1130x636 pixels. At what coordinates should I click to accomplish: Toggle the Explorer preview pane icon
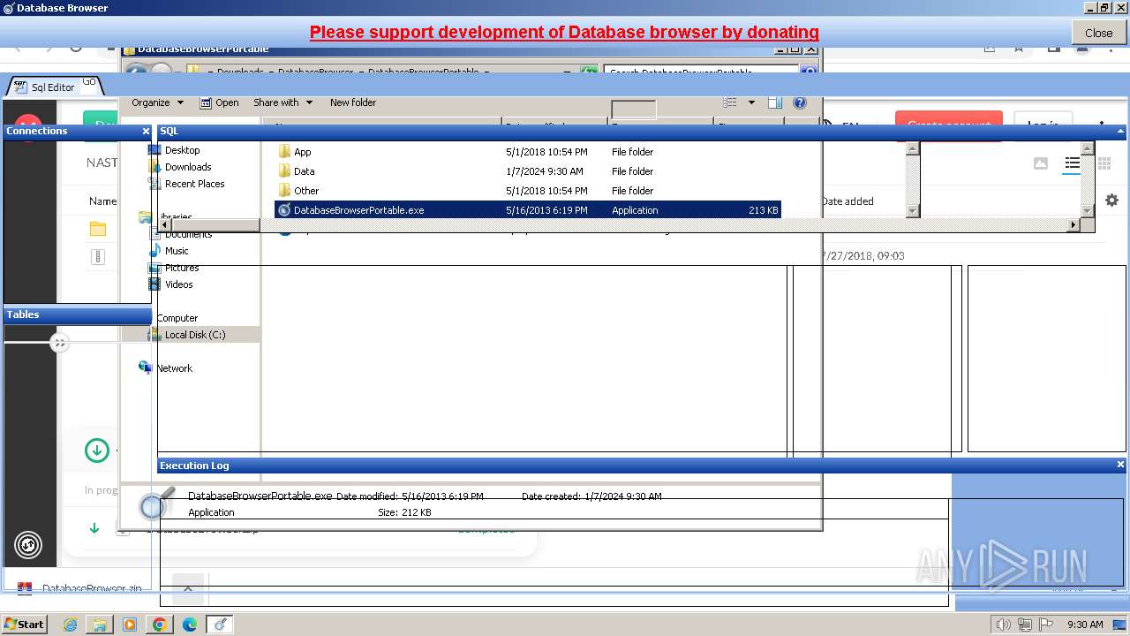pyautogui.click(x=775, y=102)
